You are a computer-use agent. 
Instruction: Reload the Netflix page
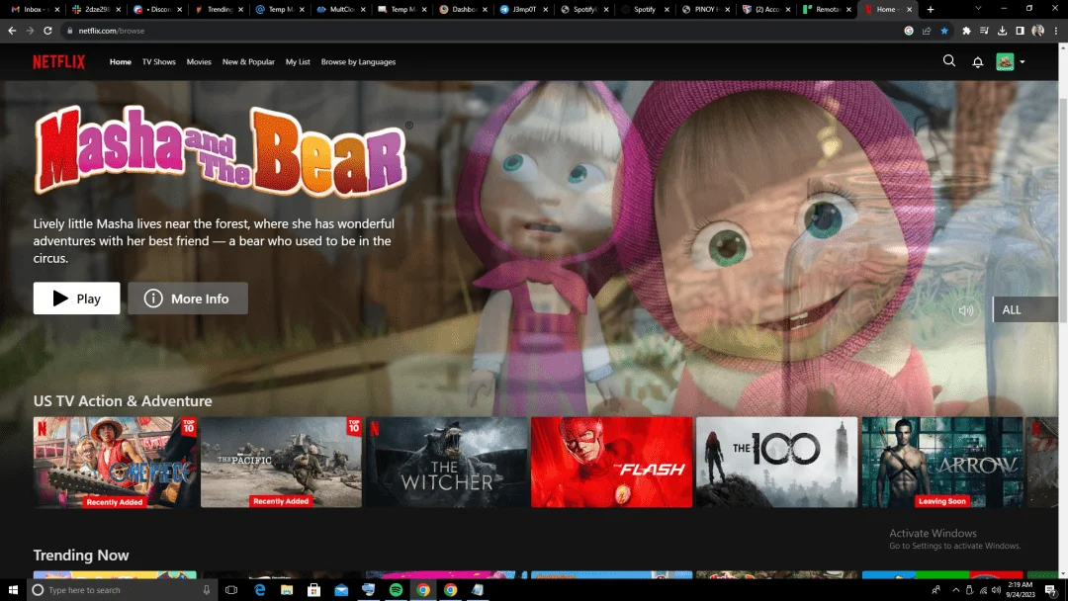pyautogui.click(x=47, y=31)
